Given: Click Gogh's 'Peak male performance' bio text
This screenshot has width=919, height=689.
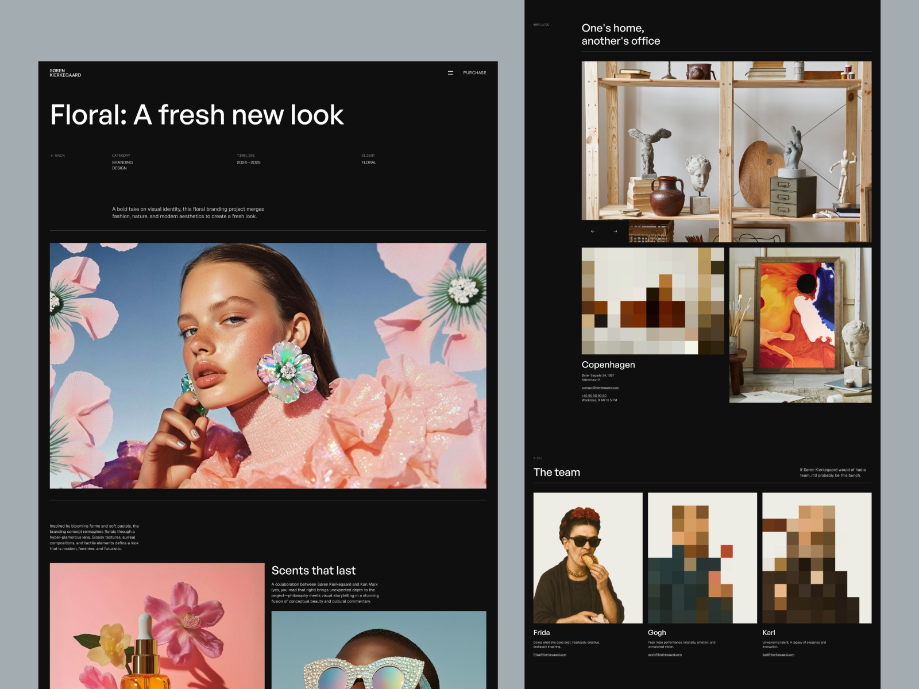Looking at the screenshot, I should (x=682, y=645).
